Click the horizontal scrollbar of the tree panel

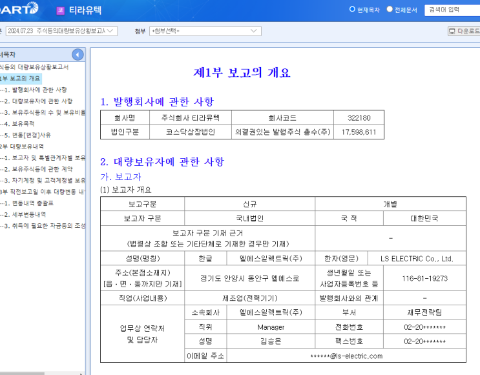coord(22,374)
